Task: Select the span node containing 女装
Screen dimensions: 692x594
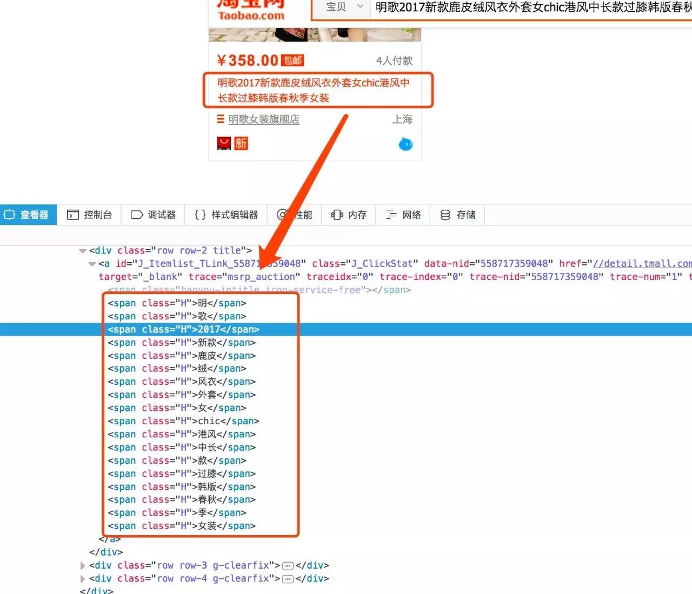Action: point(182,526)
